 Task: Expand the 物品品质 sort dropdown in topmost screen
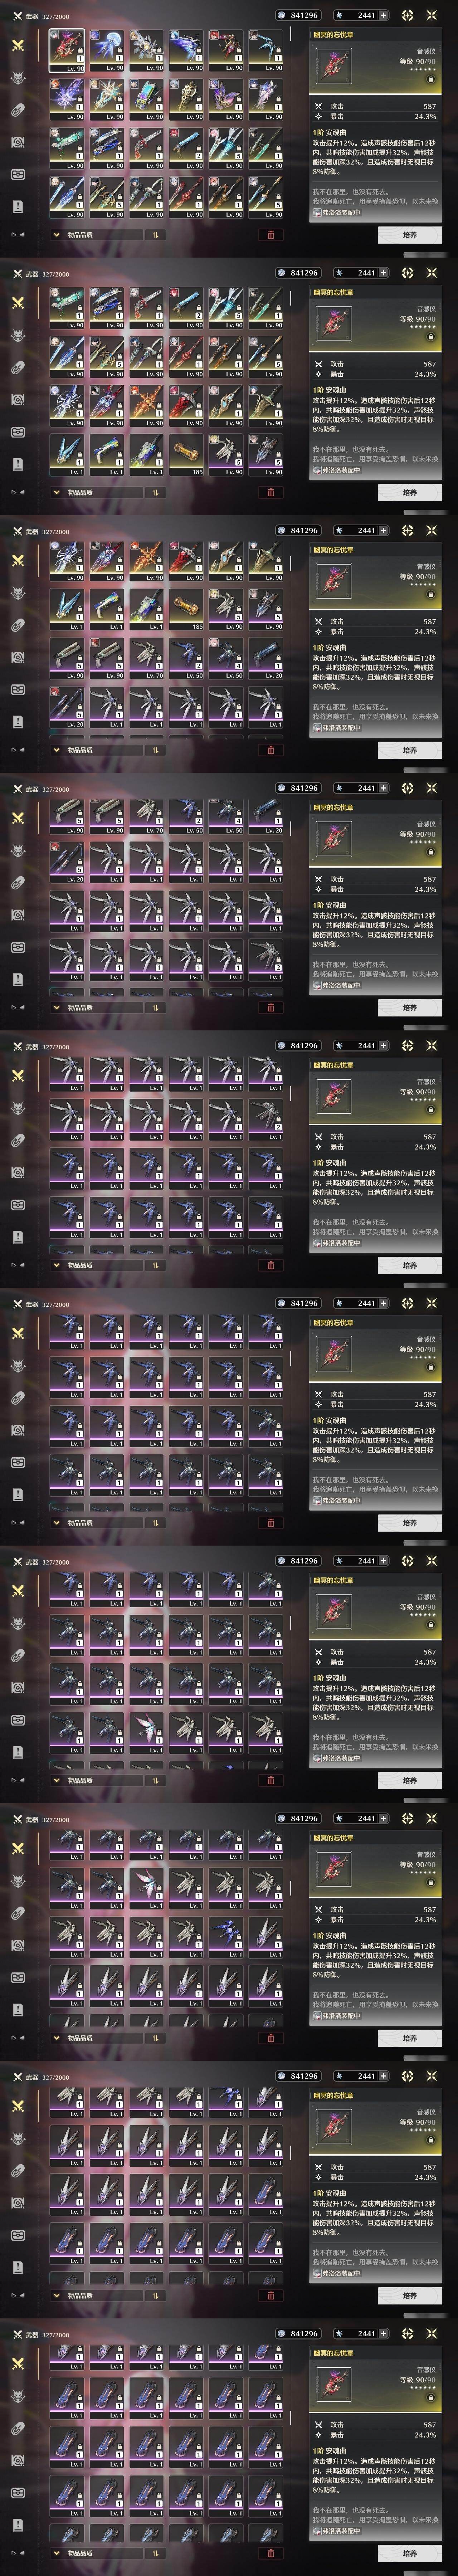pos(97,235)
